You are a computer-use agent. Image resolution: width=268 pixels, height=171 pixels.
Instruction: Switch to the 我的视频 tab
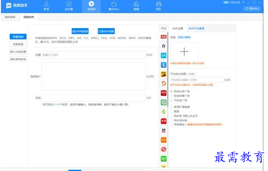point(10,17)
